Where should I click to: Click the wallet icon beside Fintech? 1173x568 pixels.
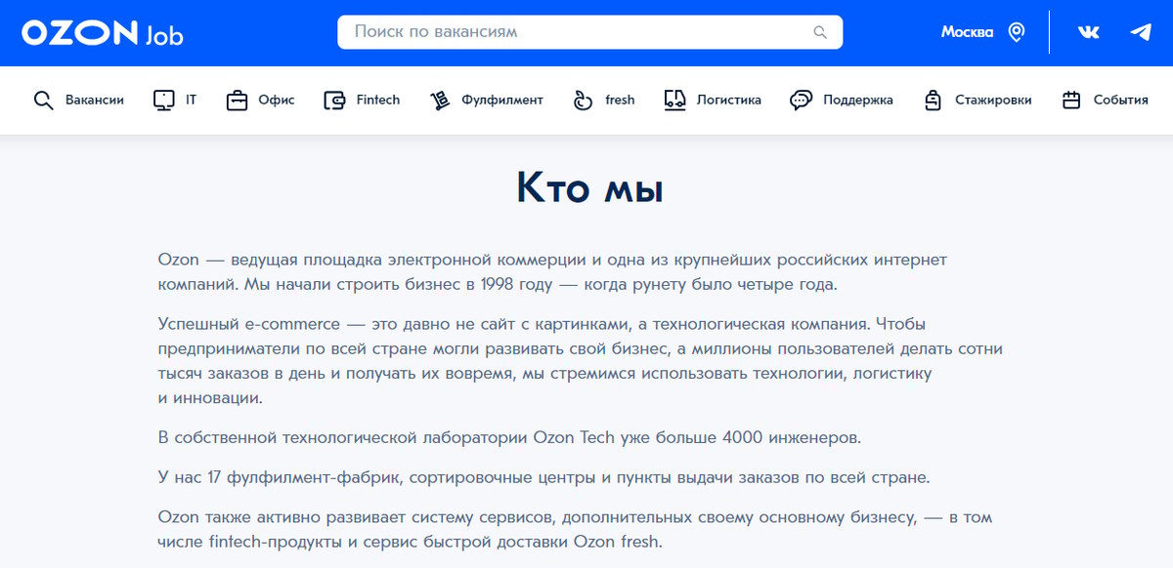click(335, 100)
